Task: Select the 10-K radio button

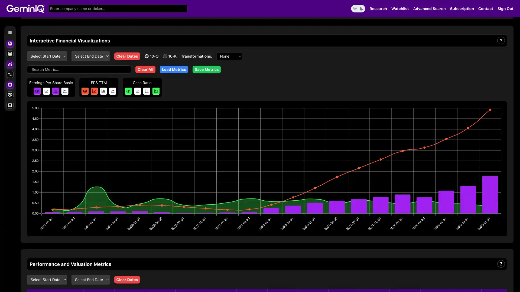Action: pos(165,56)
